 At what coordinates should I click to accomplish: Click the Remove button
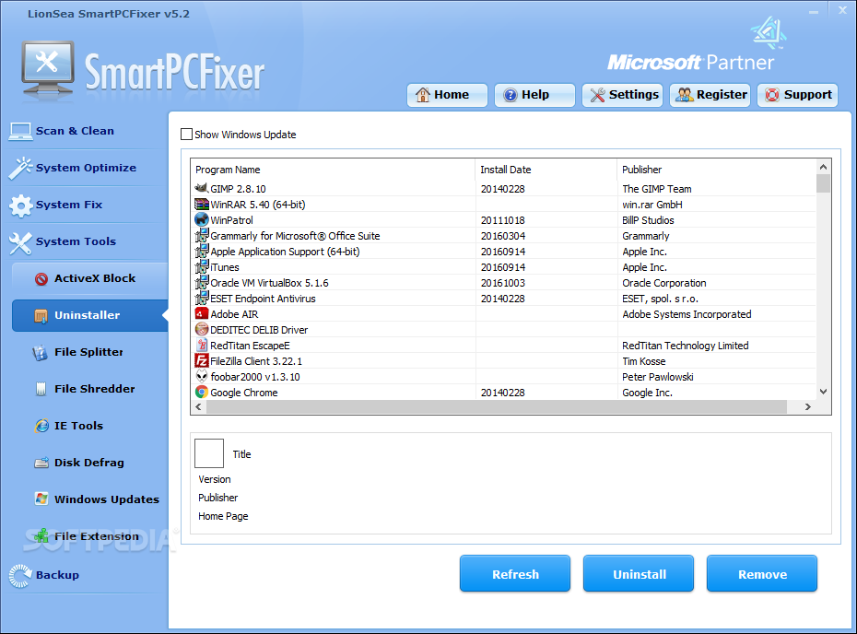[x=762, y=574]
